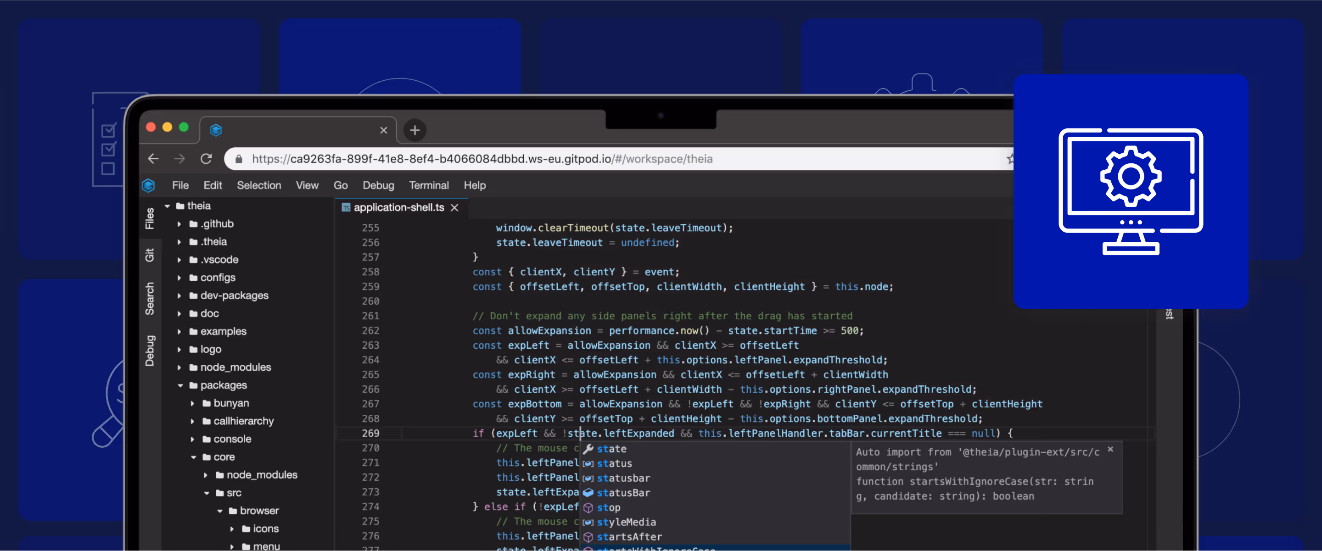
Task: Choose 'status' autocomplete suggestion
Action: [715, 463]
